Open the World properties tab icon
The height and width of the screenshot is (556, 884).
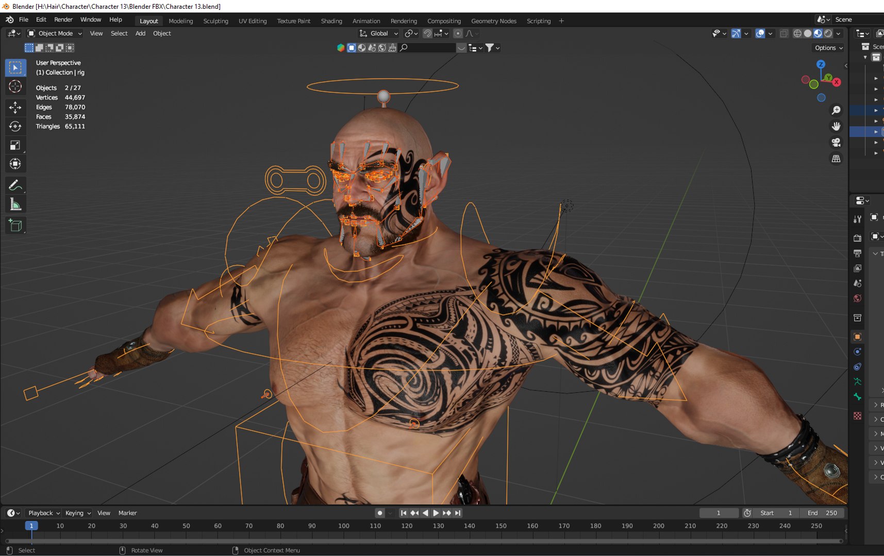[857, 298]
